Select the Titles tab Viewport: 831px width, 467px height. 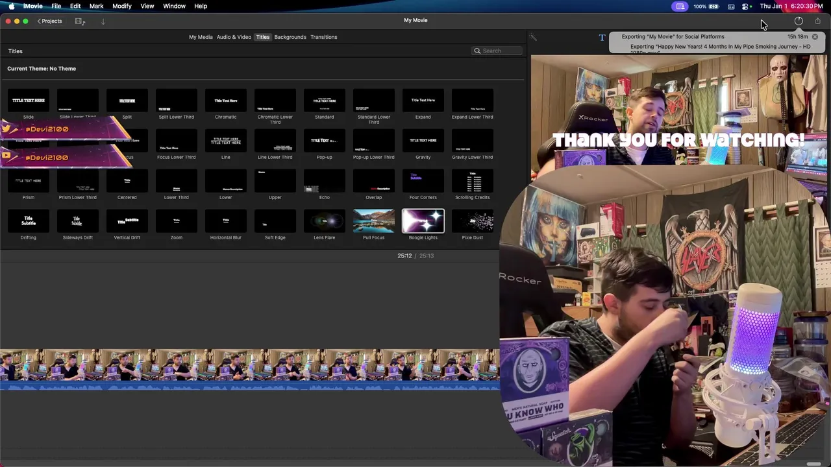click(x=262, y=37)
